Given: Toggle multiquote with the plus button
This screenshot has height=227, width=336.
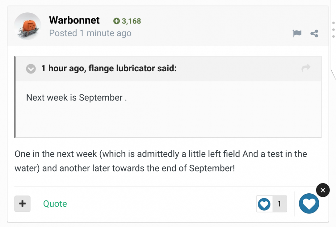Looking at the screenshot, I should click(x=23, y=204).
